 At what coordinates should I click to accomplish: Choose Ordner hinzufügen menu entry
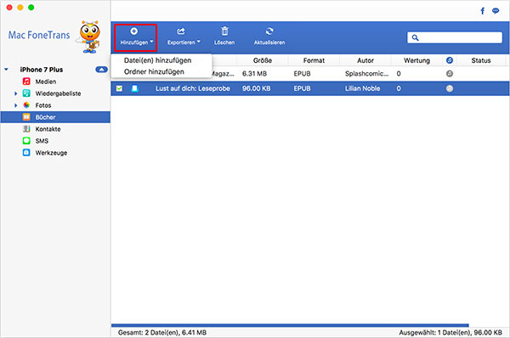pos(154,72)
